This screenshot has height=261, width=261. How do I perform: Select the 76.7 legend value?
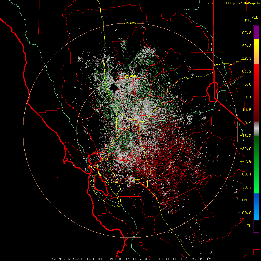tap(247, 58)
